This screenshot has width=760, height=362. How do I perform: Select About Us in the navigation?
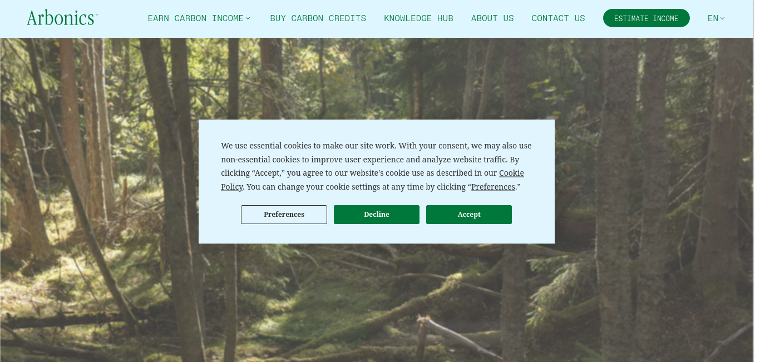pos(492,18)
